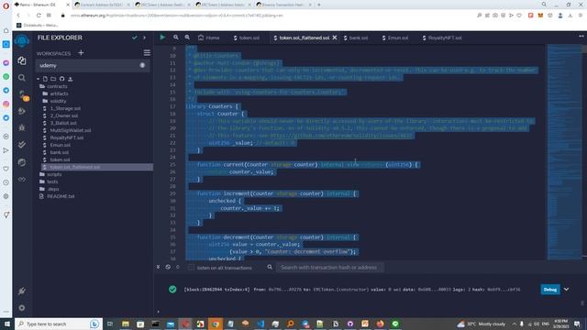Viewport: 587px width, 330px height.
Task: Open the Remix logo home icon
Action: coord(22,40)
